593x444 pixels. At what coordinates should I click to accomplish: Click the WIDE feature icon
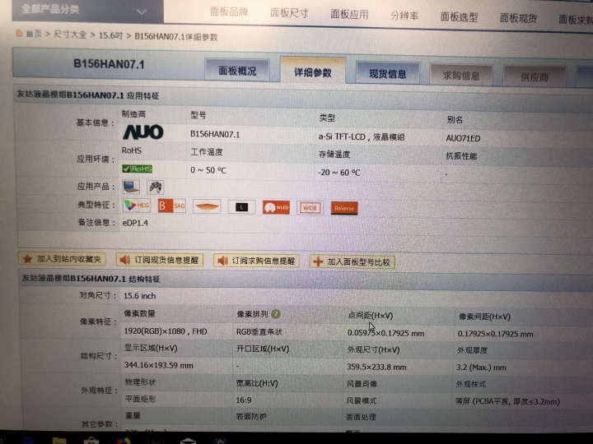pos(310,208)
